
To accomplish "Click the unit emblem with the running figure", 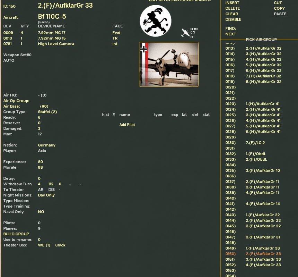I will [x=156, y=21].
